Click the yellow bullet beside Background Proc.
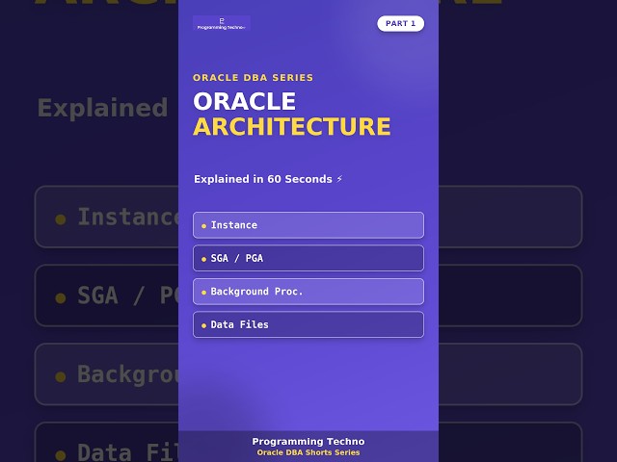Viewport: 617px width, 462px height. pyautogui.click(x=203, y=293)
